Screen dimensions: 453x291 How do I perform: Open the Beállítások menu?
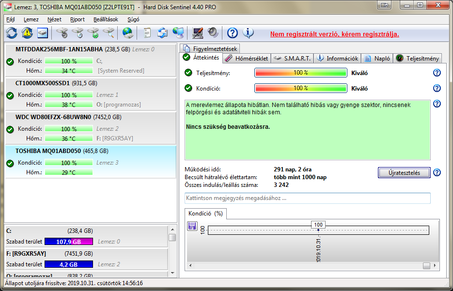click(106, 20)
